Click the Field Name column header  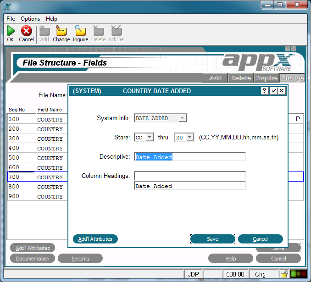[x=50, y=110]
